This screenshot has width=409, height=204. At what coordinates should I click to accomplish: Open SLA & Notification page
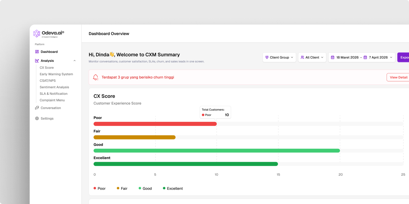(54, 94)
